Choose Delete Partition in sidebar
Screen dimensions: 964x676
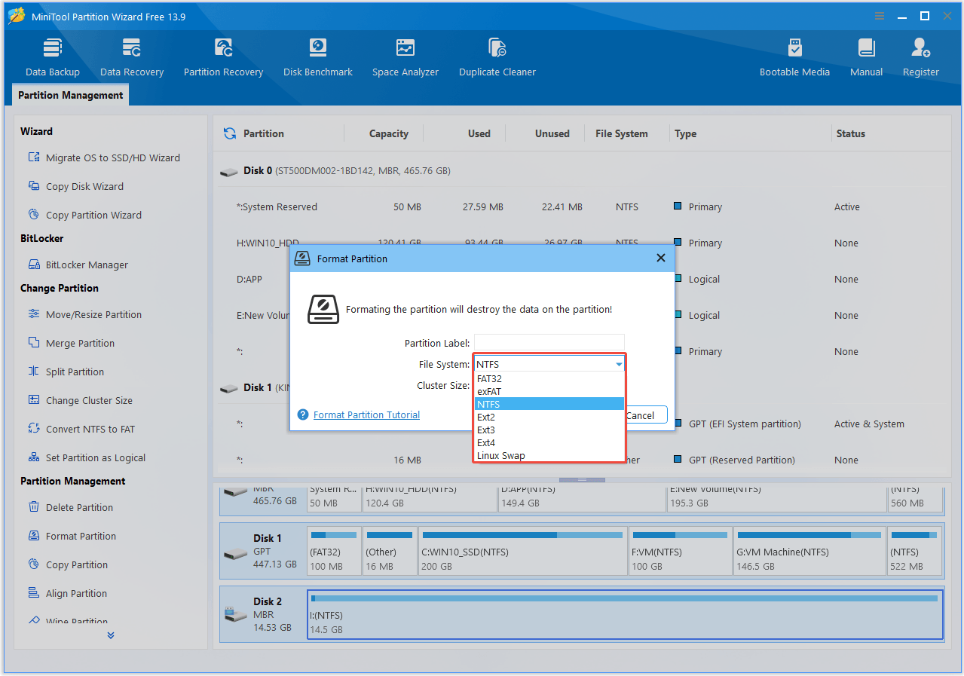[70, 507]
